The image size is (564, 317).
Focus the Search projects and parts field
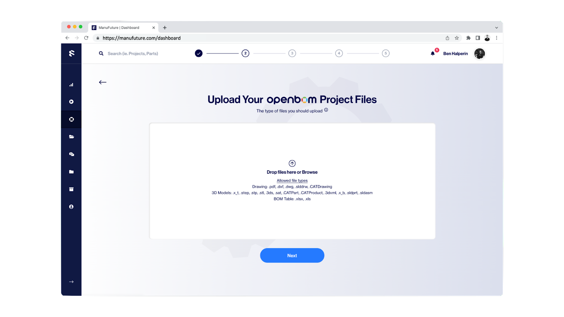click(133, 54)
